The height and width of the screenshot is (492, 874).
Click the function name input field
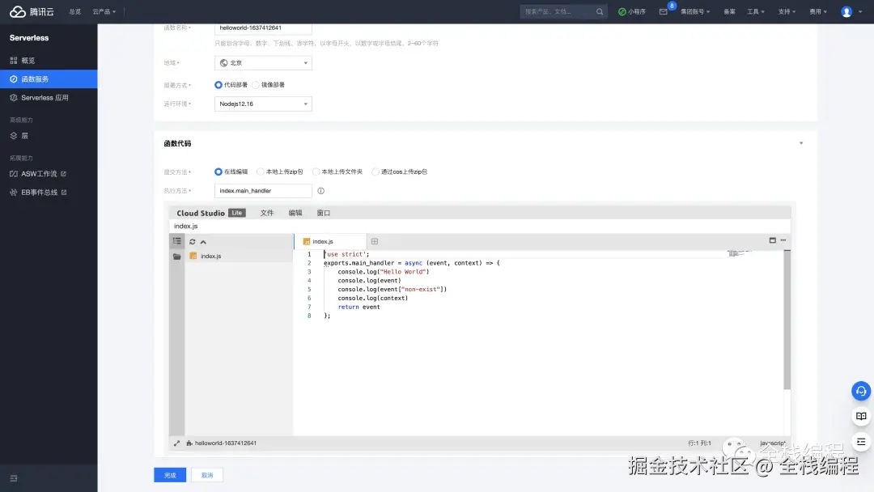[263, 28]
